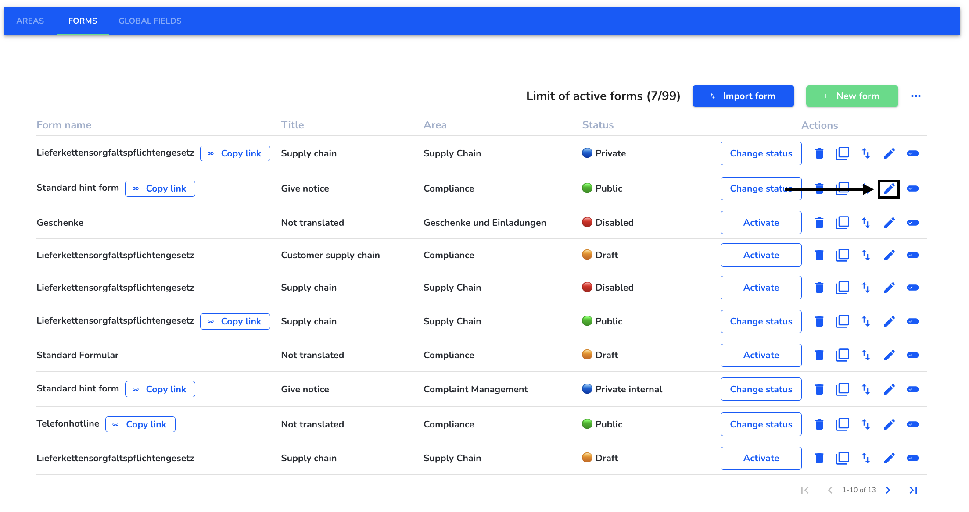This screenshot has width=969, height=512.
Task: Toggle the switch for Customer supply chain form
Action: point(913,255)
